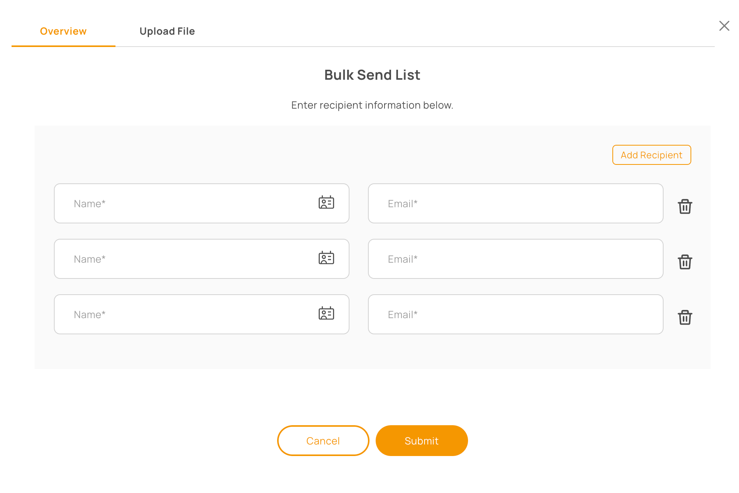Open the Upload File tab
Screen dimensions: 739x493
click(x=167, y=31)
